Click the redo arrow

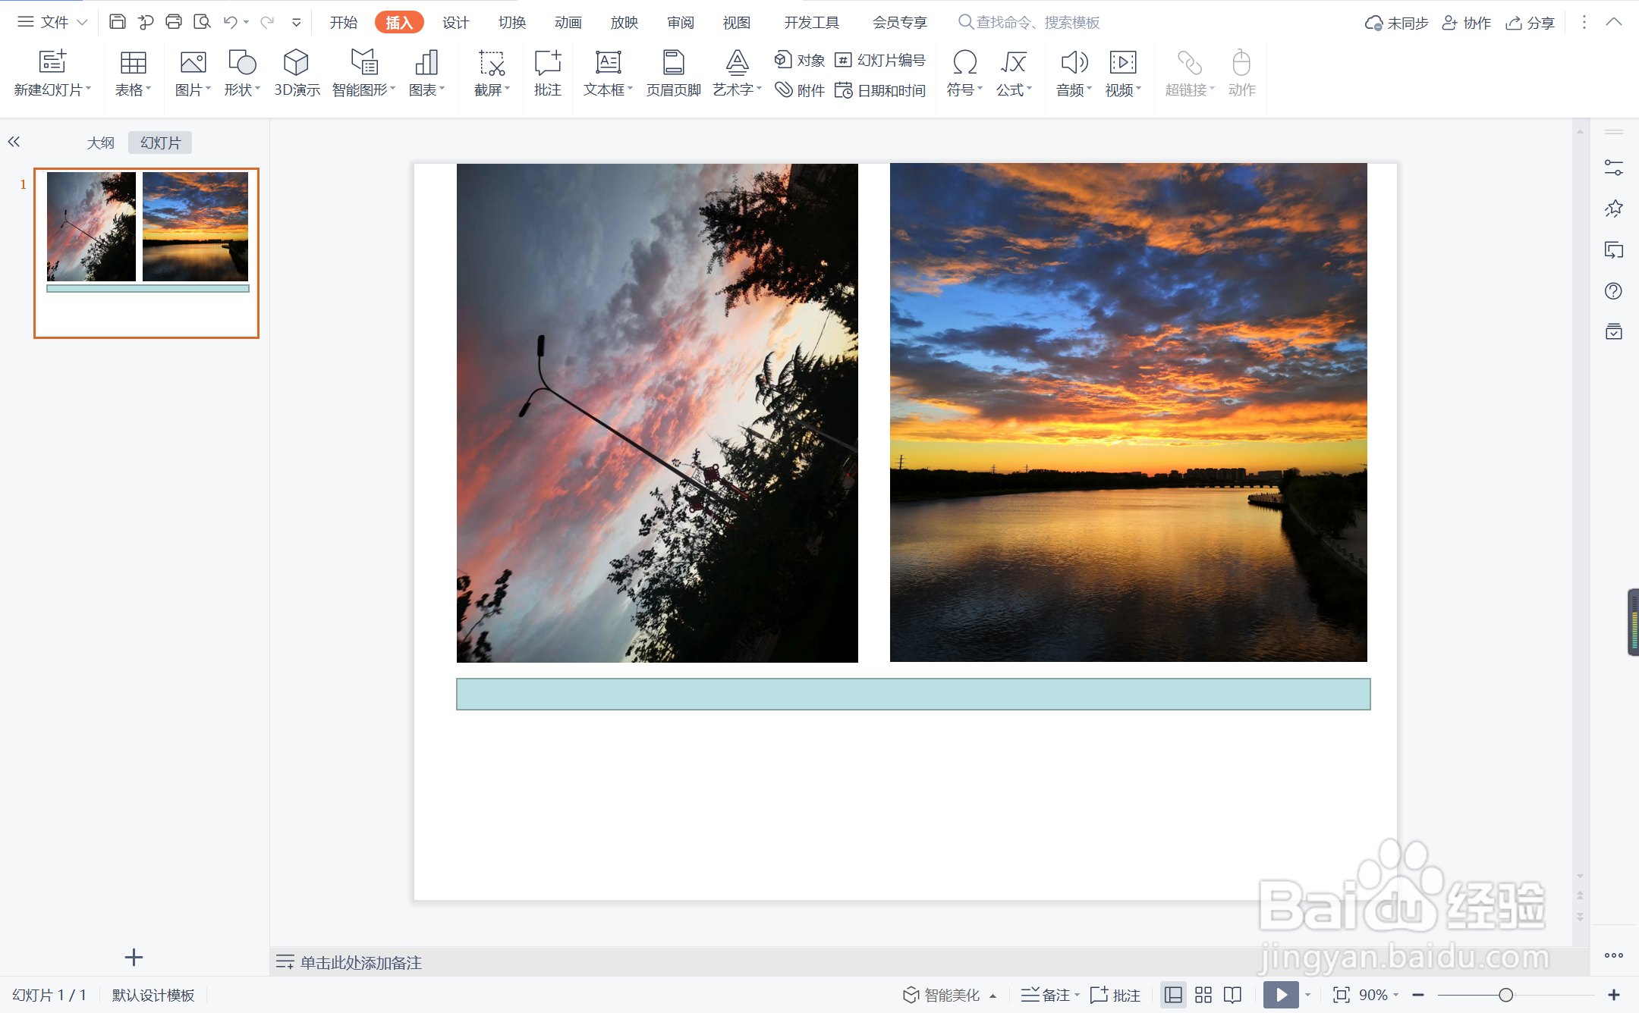pos(267,22)
